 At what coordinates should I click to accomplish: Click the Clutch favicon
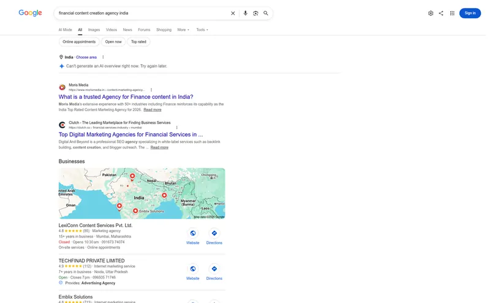pyautogui.click(x=62, y=125)
